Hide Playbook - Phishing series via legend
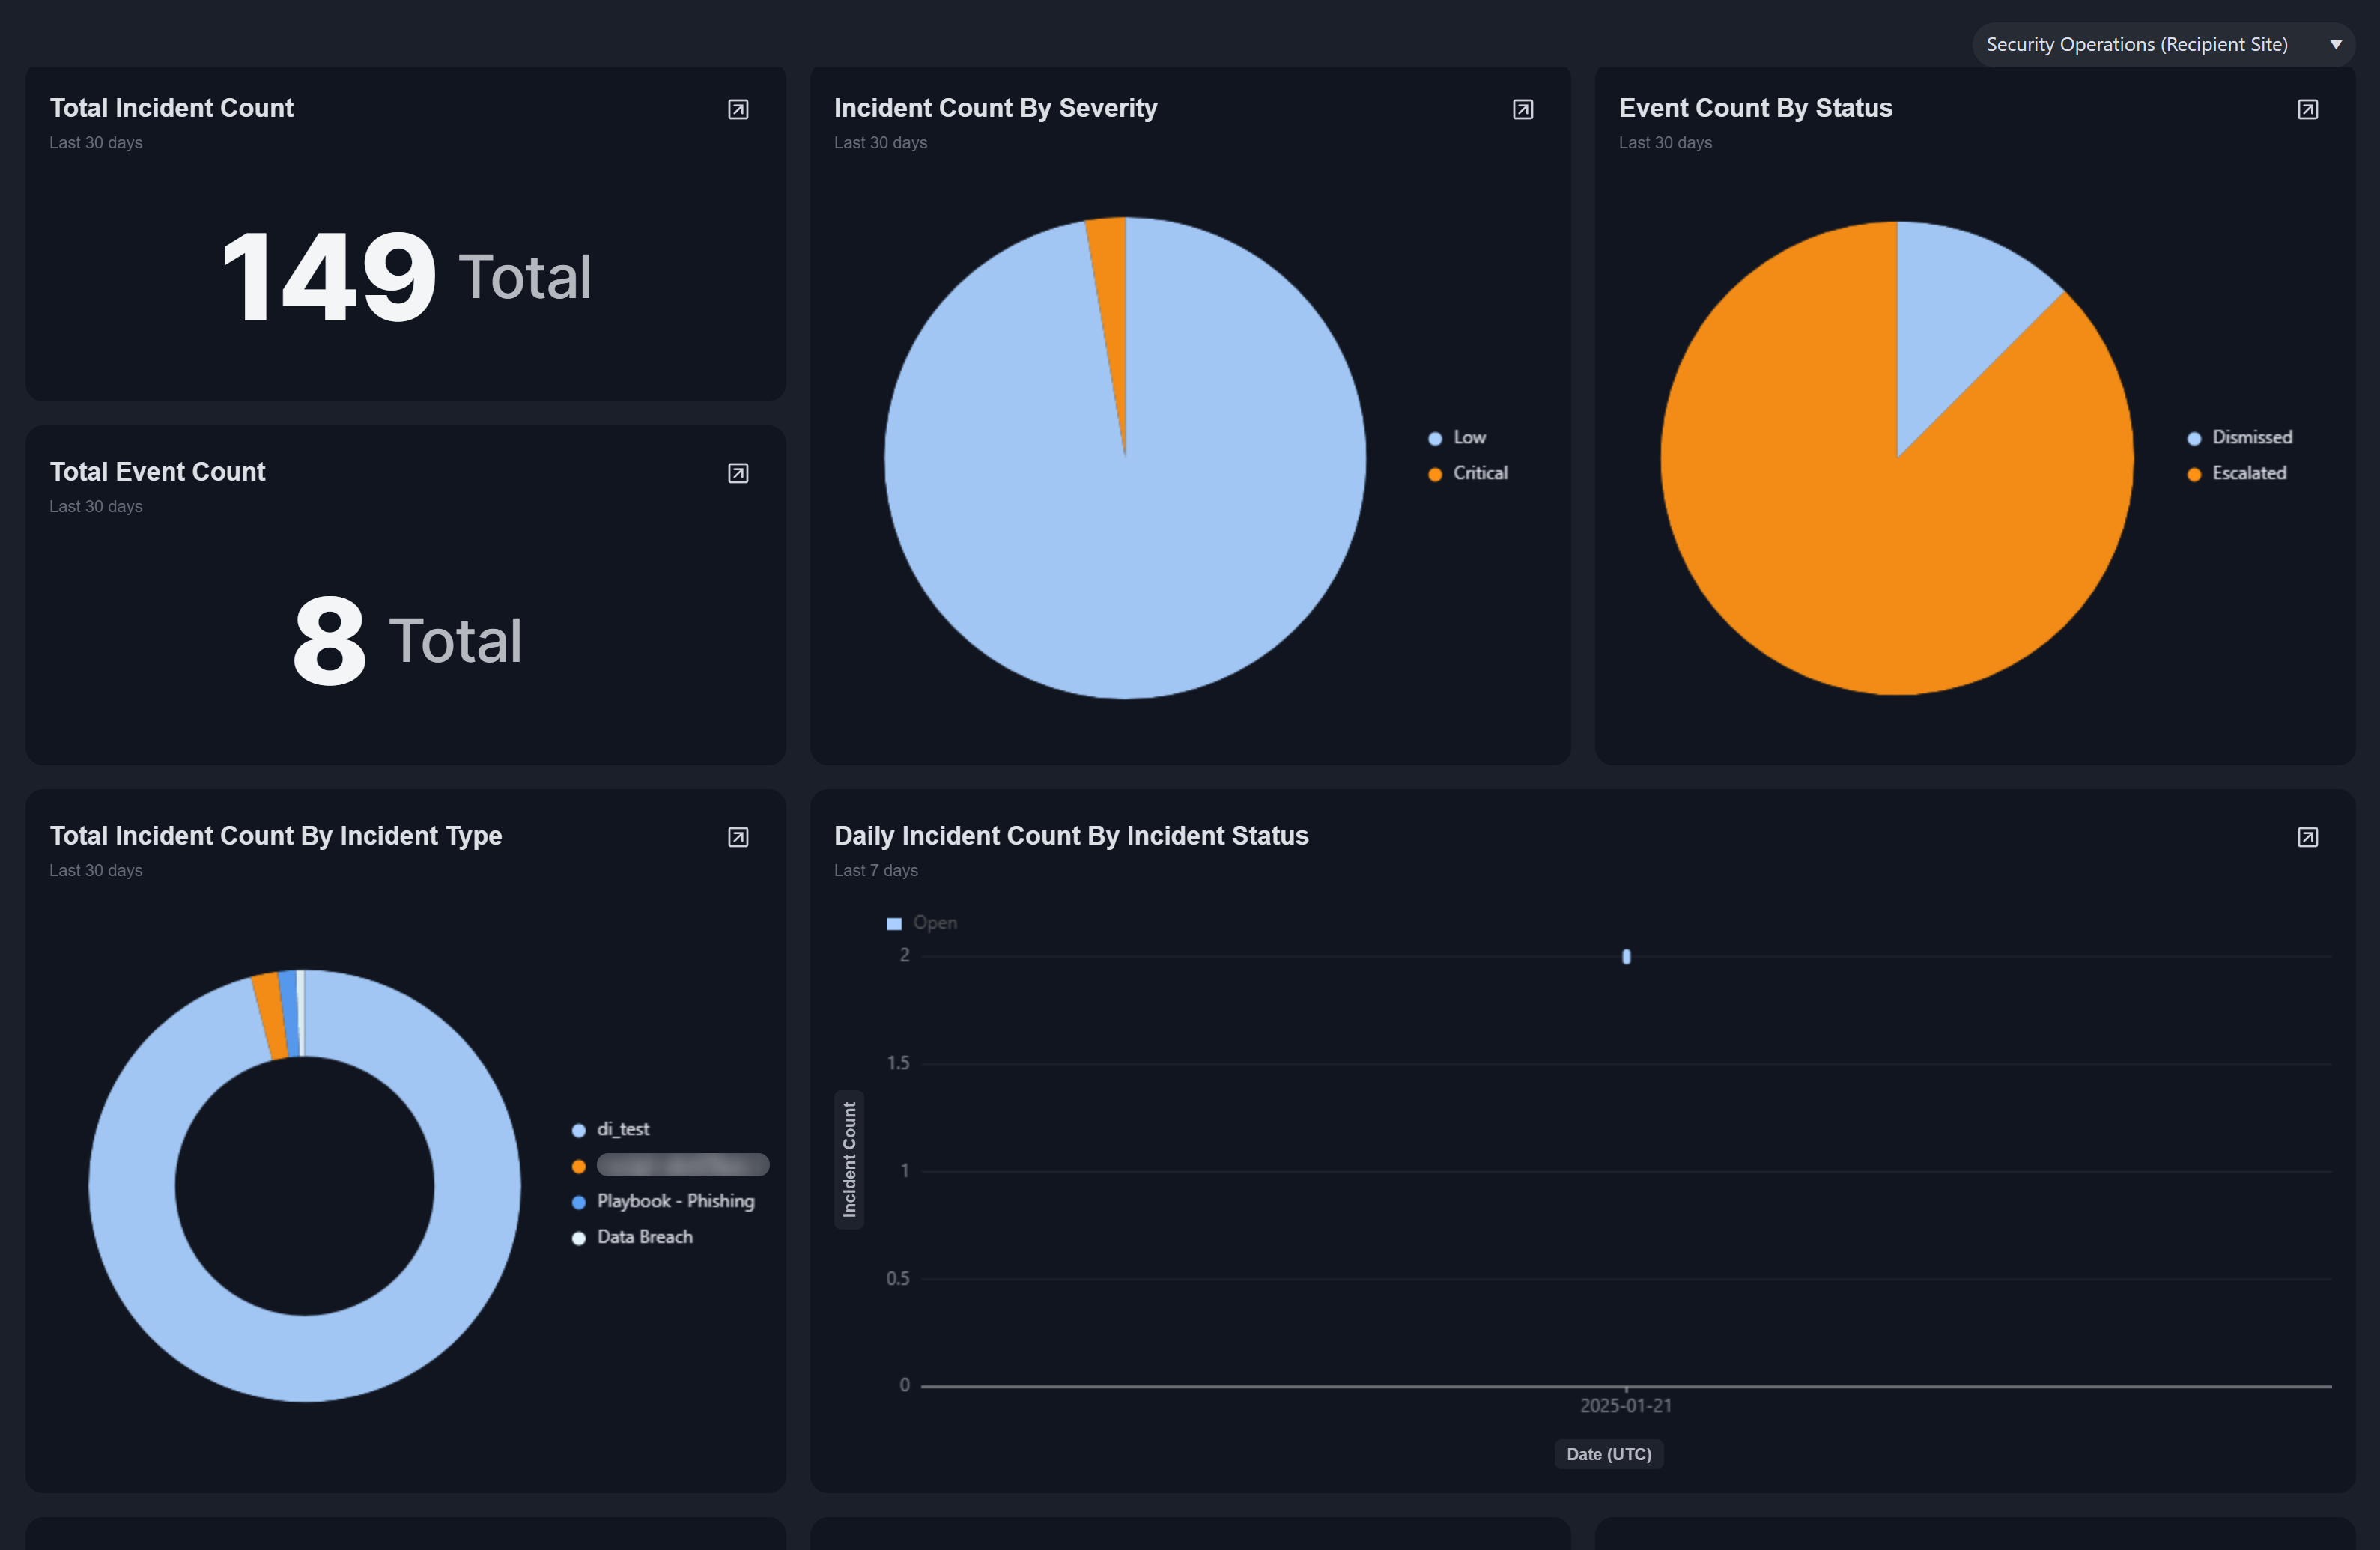The image size is (2380, 1550). pos(674,1202)
